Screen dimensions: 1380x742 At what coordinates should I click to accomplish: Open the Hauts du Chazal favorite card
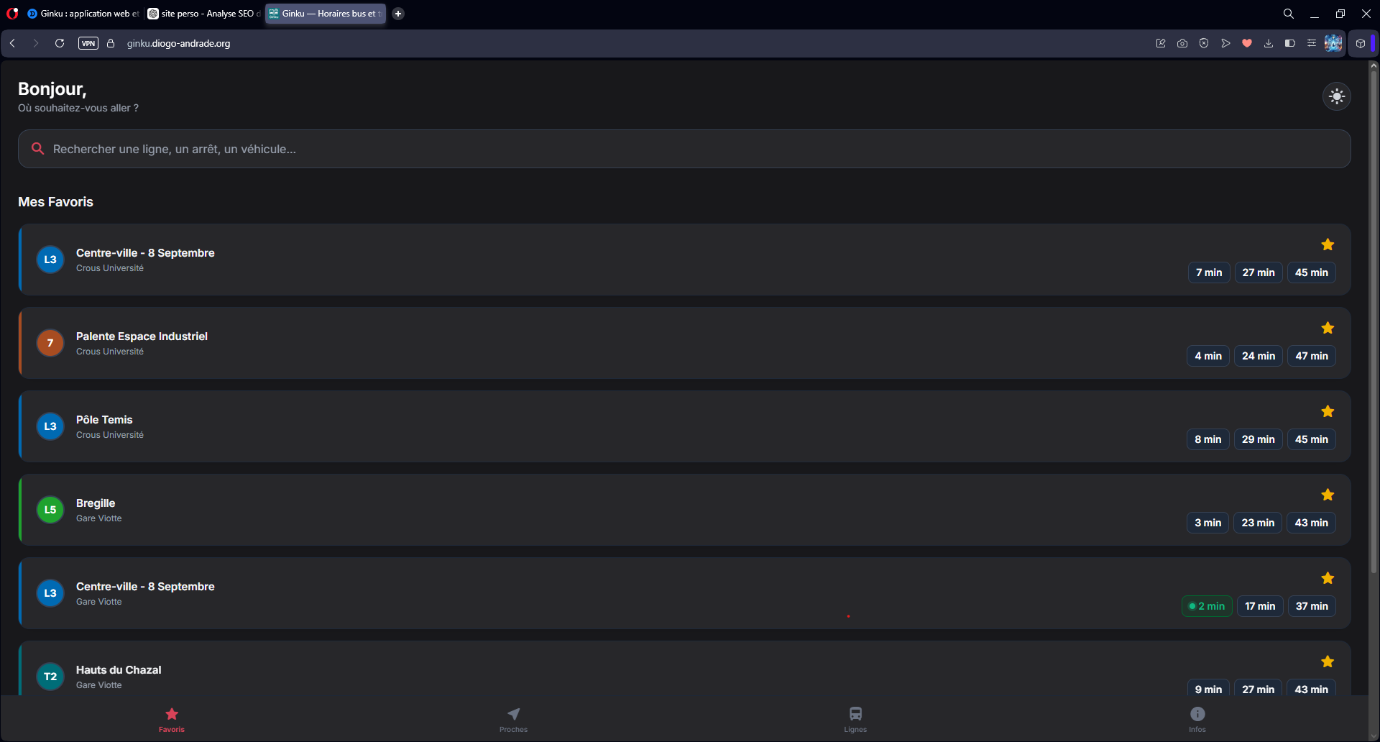point(684,669)
